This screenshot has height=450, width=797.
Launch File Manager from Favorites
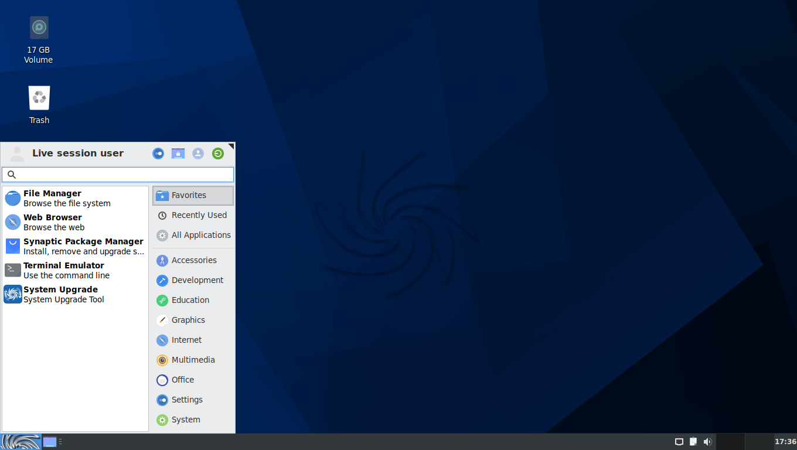[75, 198]
